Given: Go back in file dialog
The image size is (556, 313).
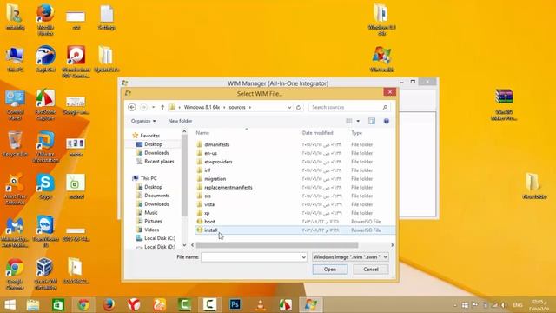Looking at the screenshot, I should click(131, 107).
